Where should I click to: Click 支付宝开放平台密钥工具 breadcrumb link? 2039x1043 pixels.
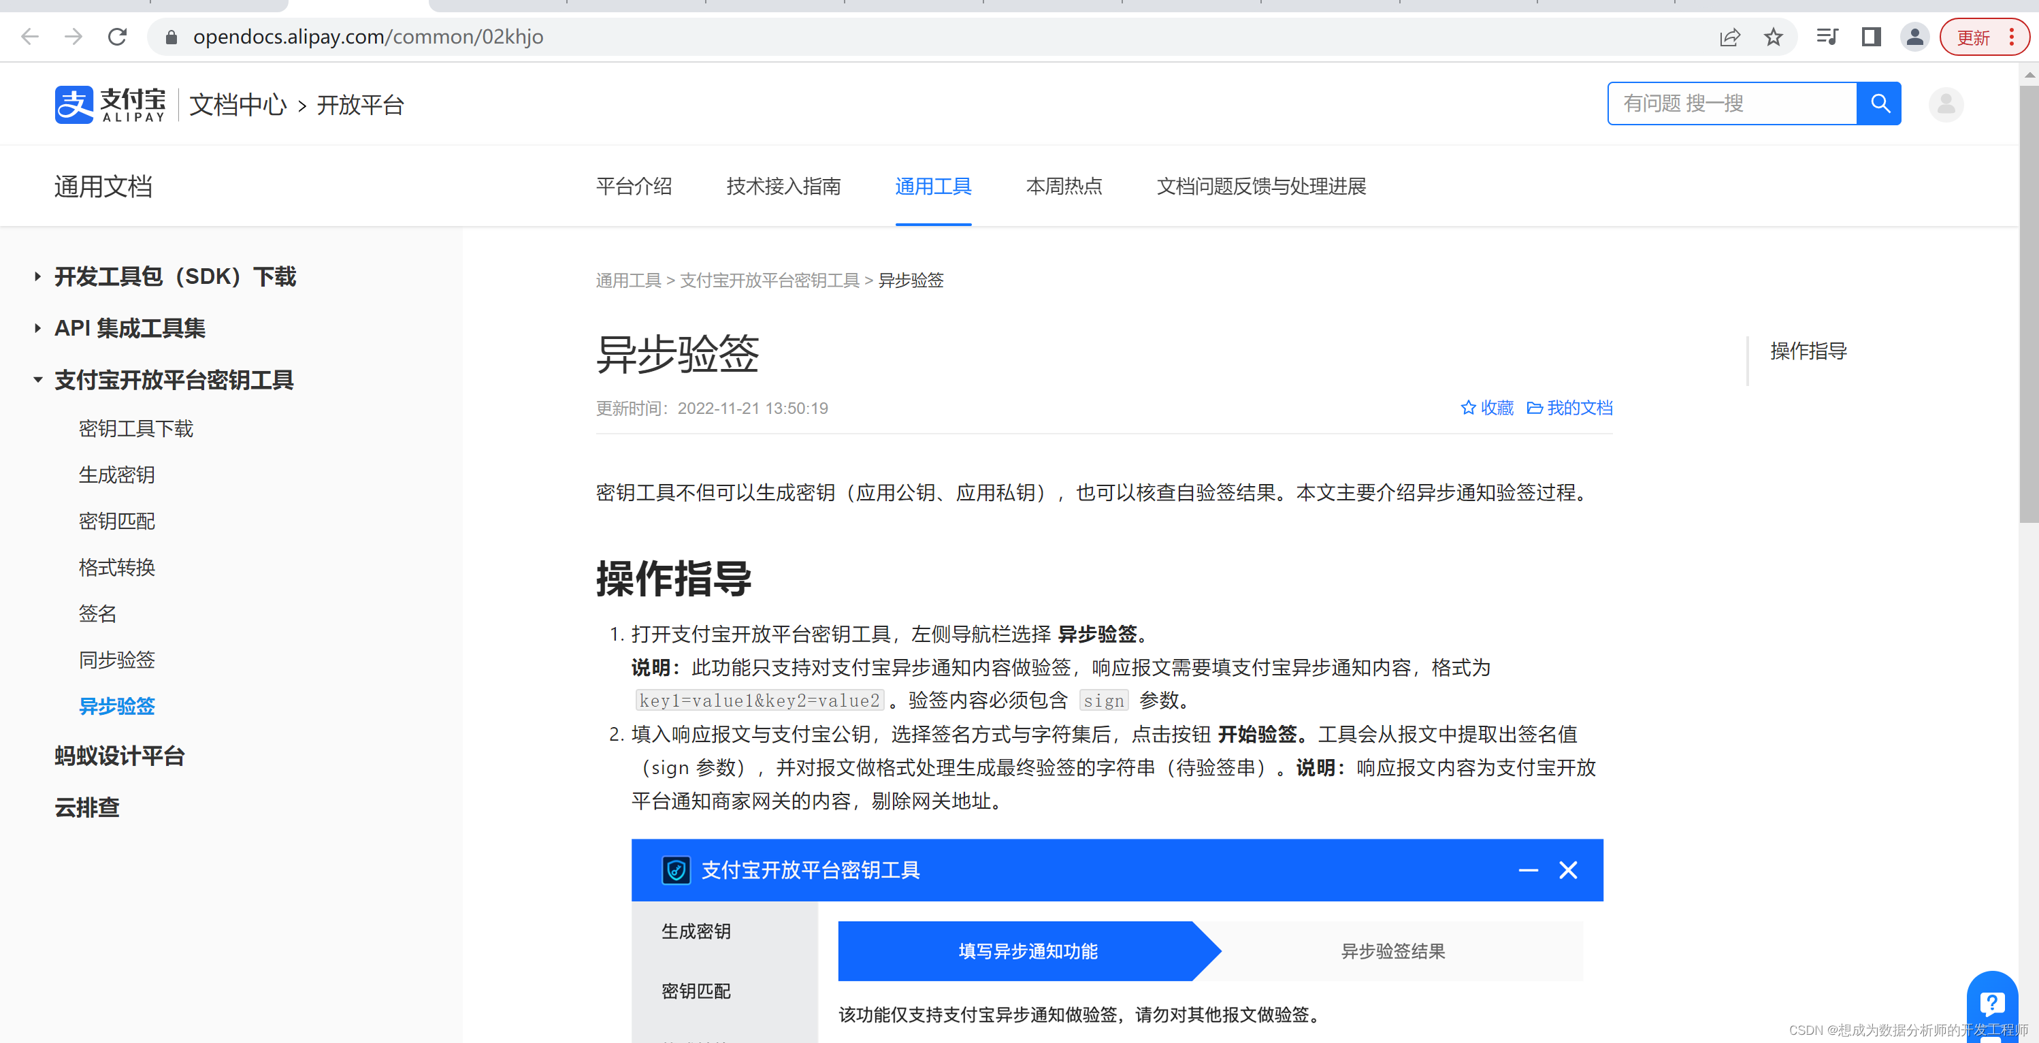click(769, 280)
